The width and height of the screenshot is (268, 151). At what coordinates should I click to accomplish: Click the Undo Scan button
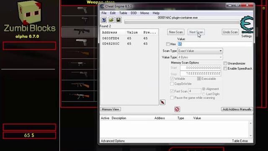[x=230, y=32]
